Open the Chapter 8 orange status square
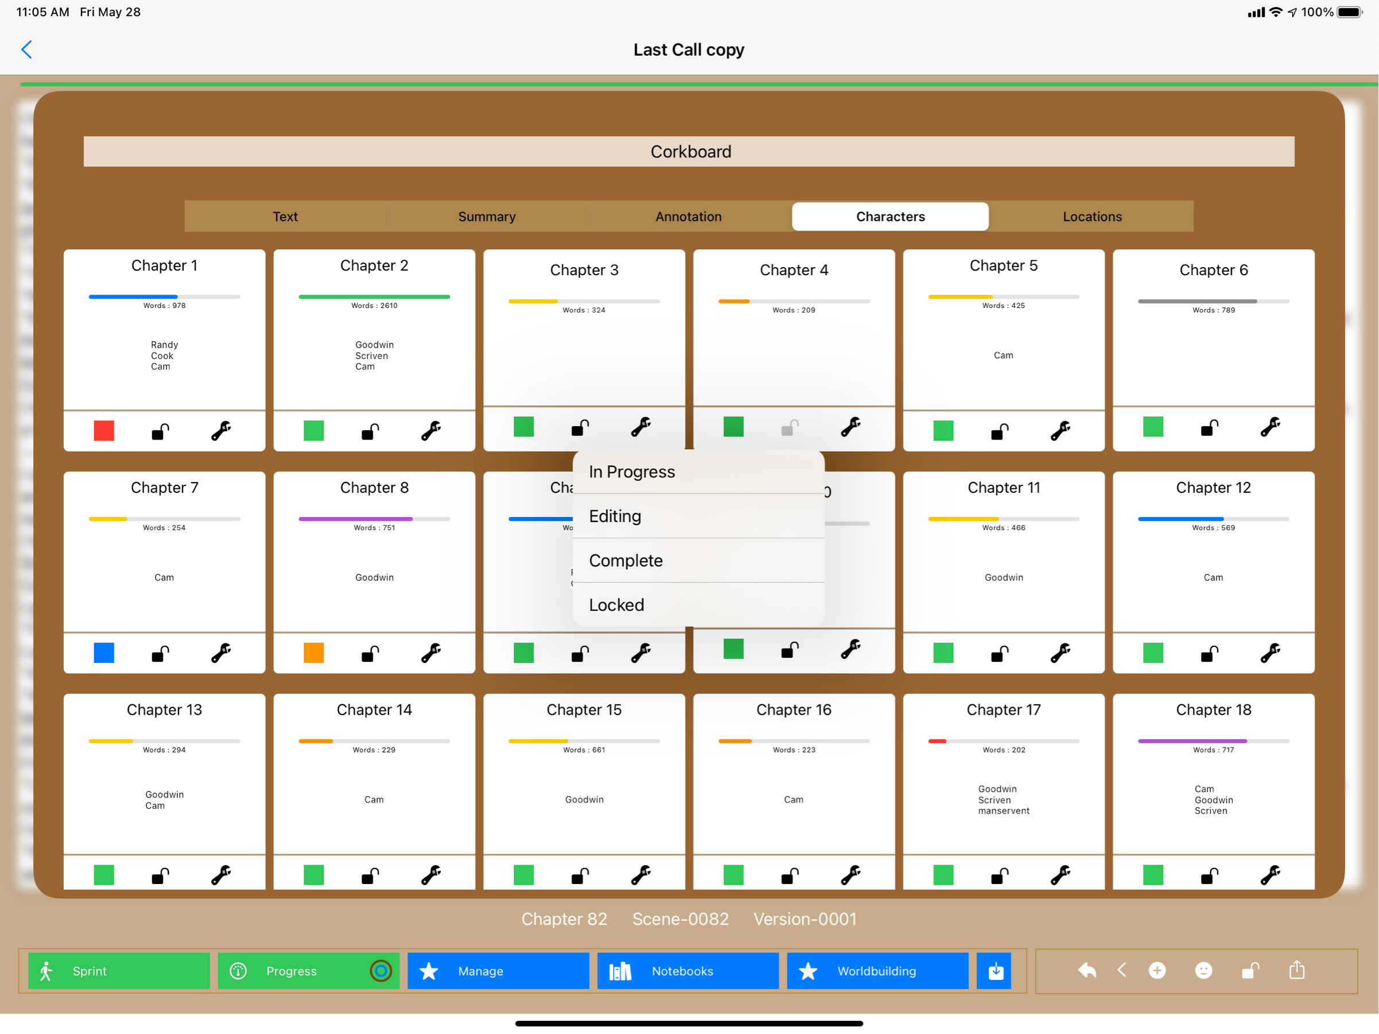The width and height of the screenshot is (1379, 1034). pos(313,653)
